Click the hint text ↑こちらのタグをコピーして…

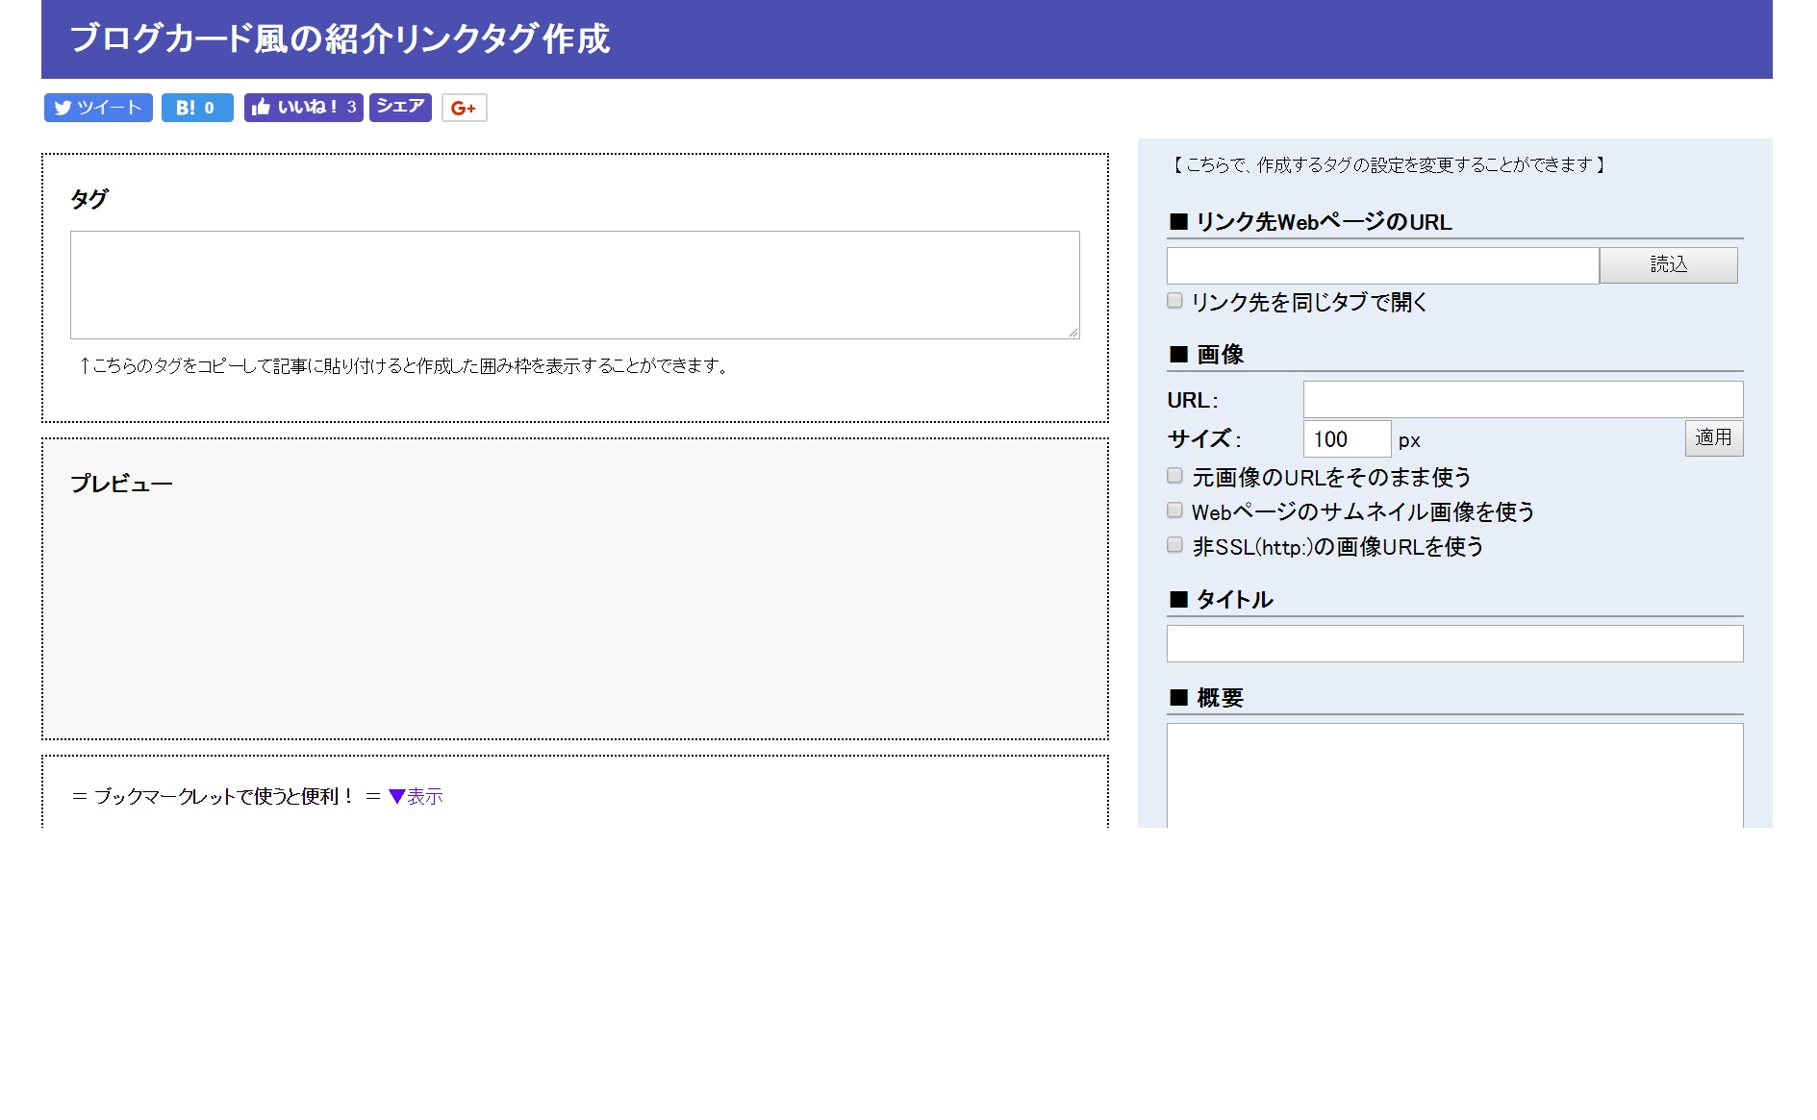coord(404,365)
